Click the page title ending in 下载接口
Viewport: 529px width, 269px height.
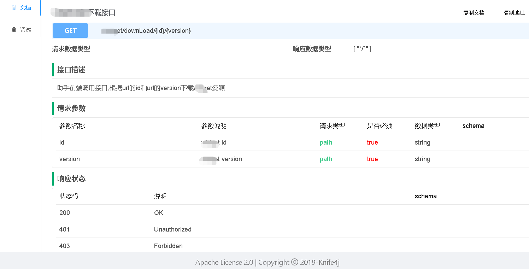click(83, 13)
